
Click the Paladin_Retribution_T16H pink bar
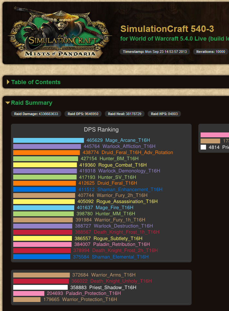tap(42, 245)
